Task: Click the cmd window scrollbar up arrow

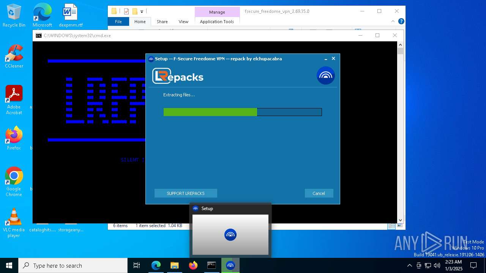Action: point(400,45)
